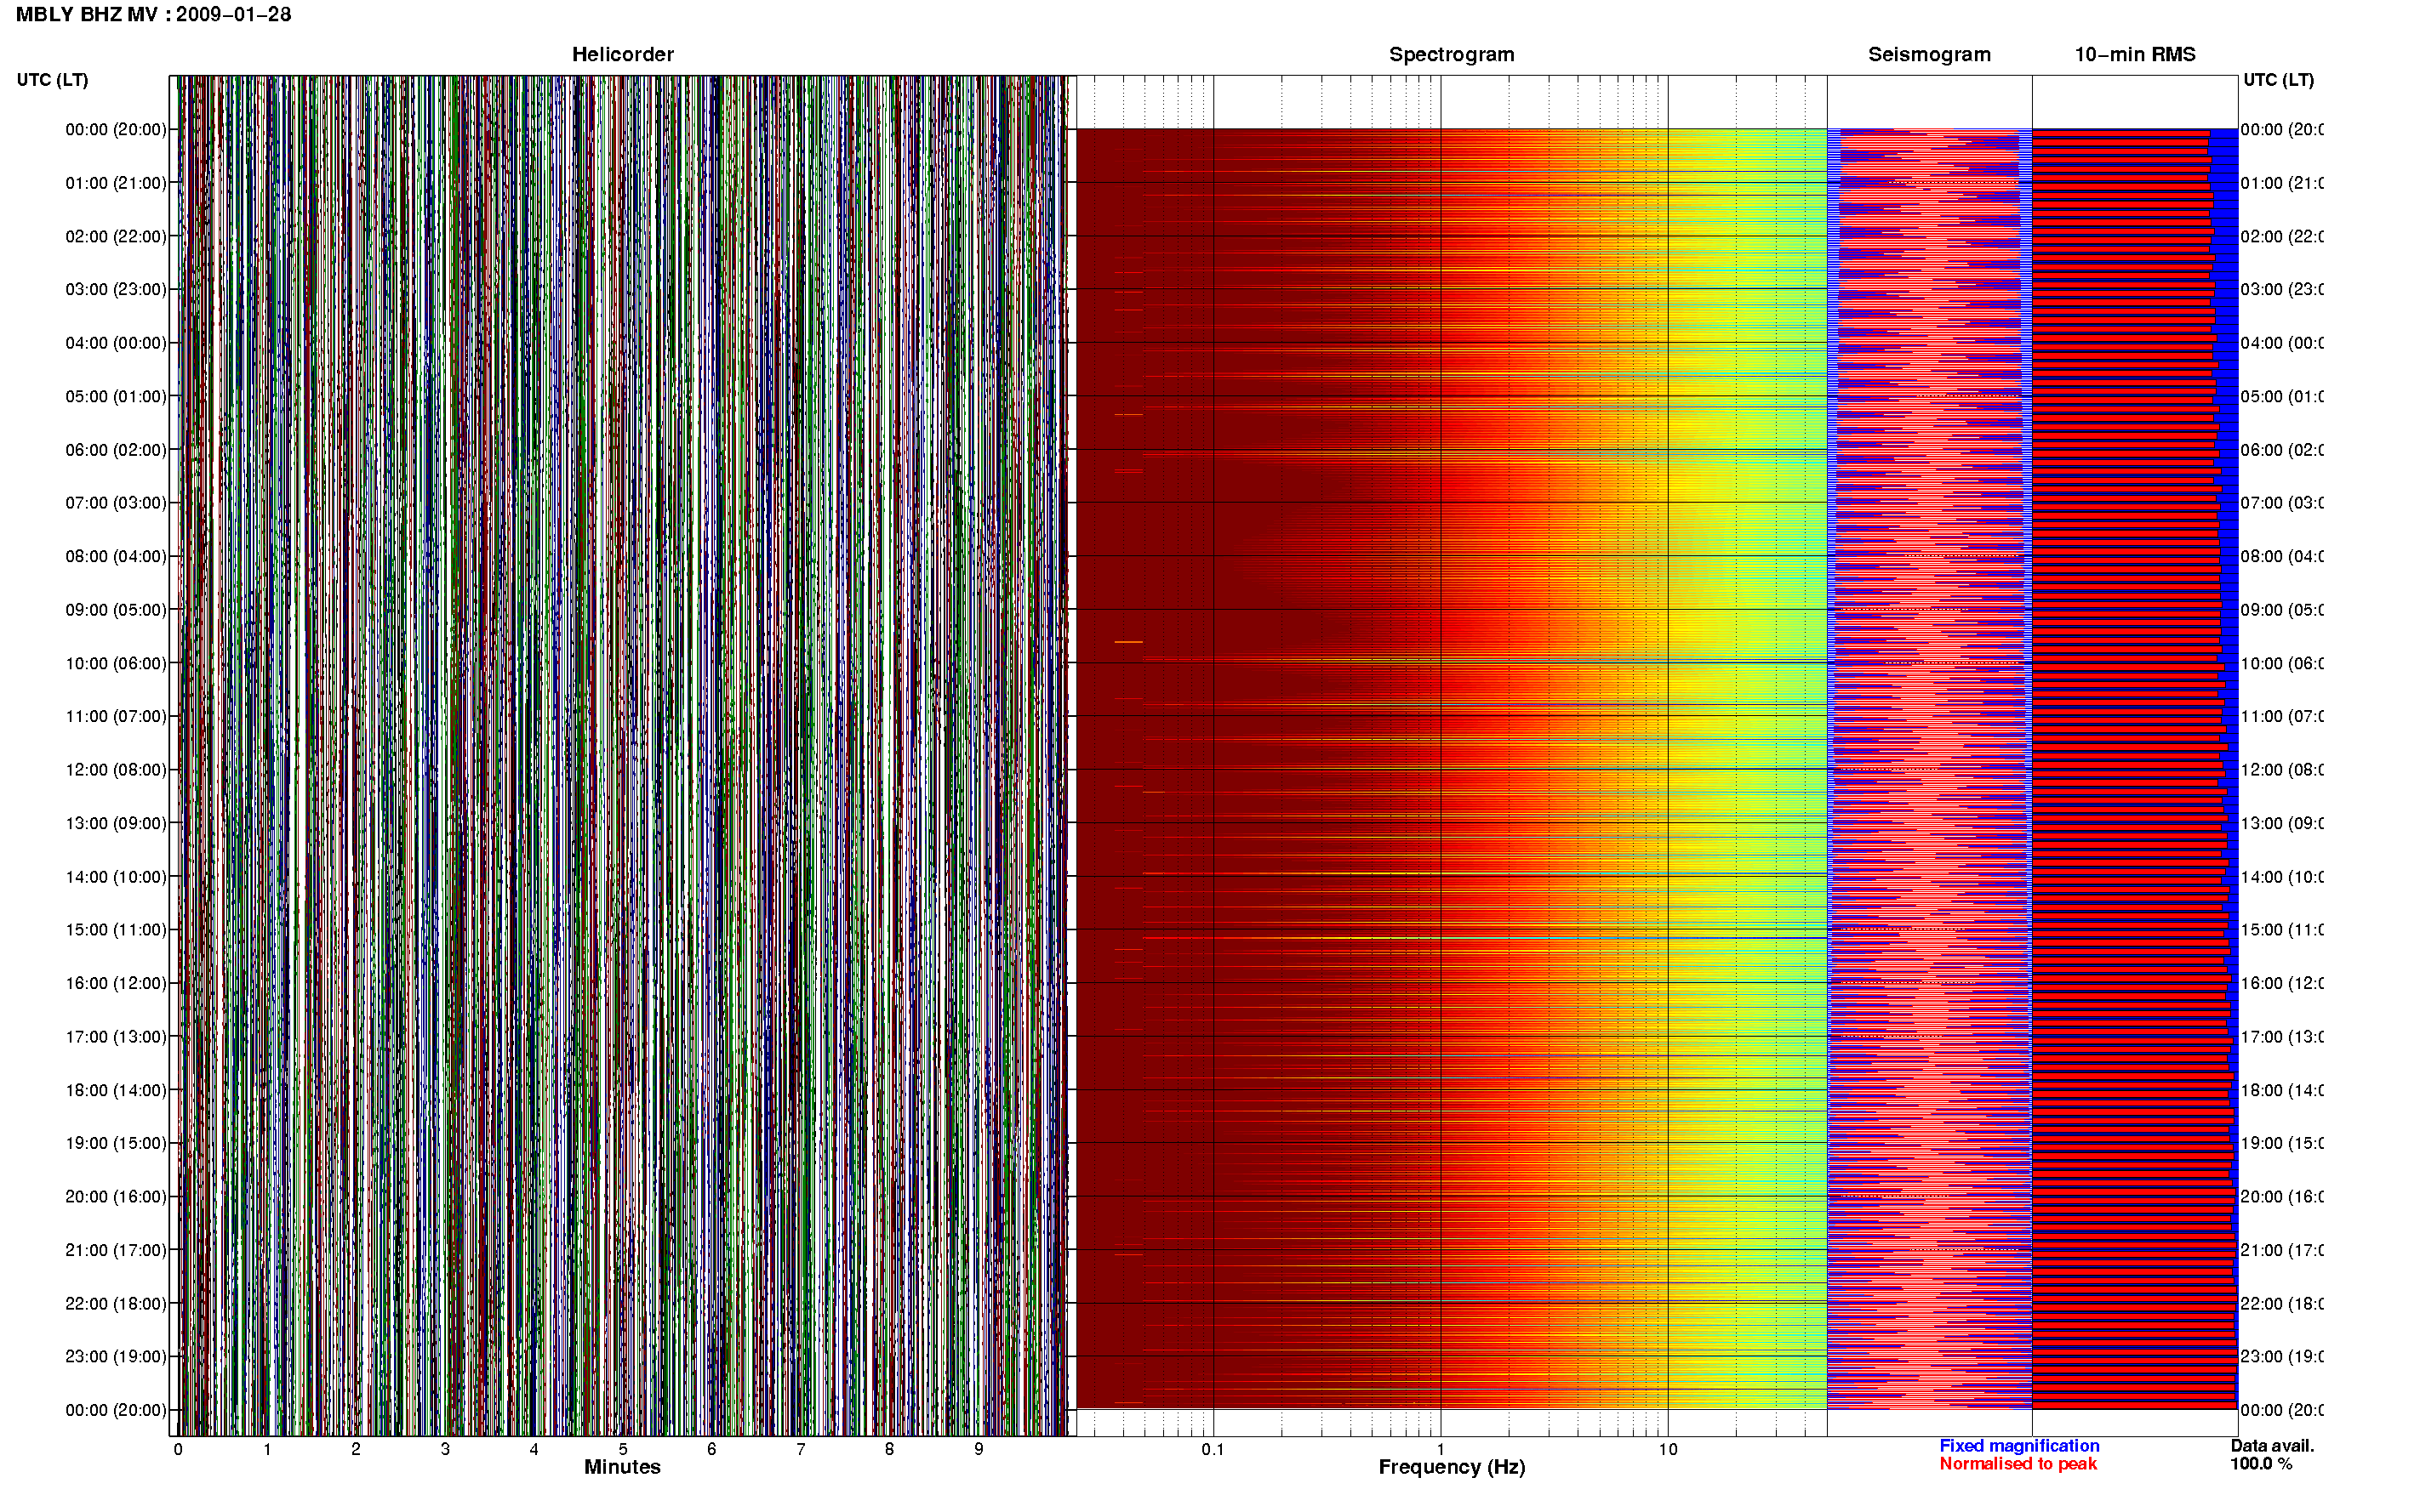
Task: Select the right-side '12:00 (08:0' time label
Action: (x=2282, y=770)
